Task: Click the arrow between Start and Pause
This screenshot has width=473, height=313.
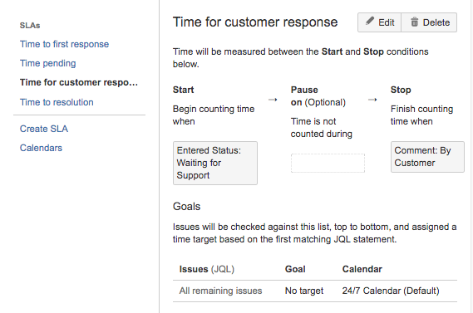Action: click(273, 100)
